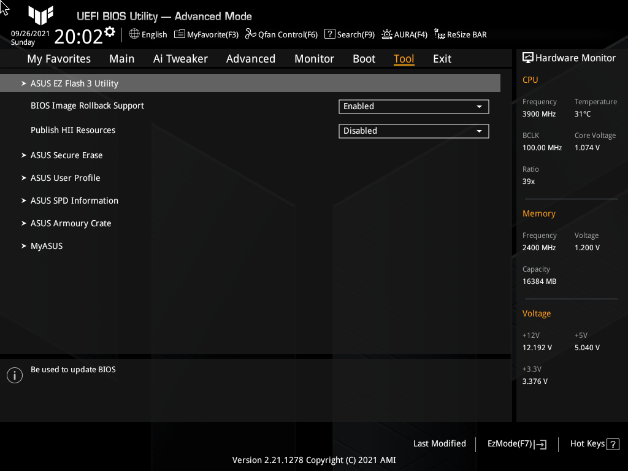
Task: Click the English language globe icon
Action: (x=135, y=34)
